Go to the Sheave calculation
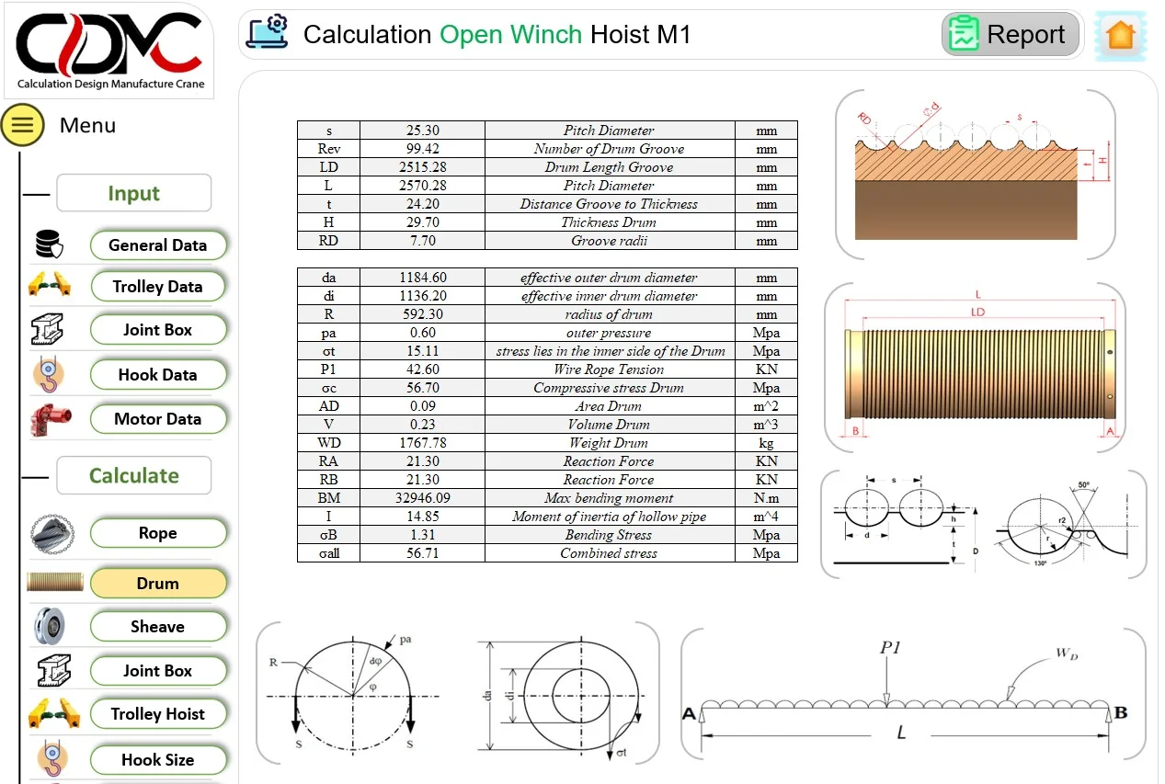This screenshot has width=1165, height=784. [158, 627]
